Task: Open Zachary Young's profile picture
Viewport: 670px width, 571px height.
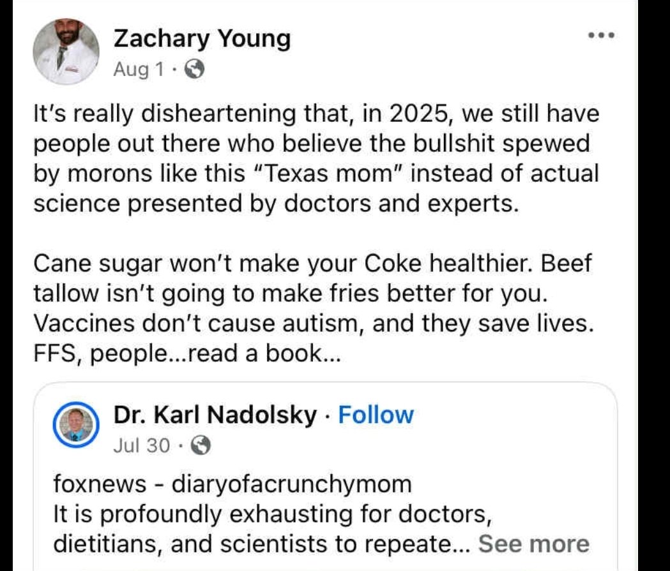Action: pyautogui.click(x=66, y=51)
